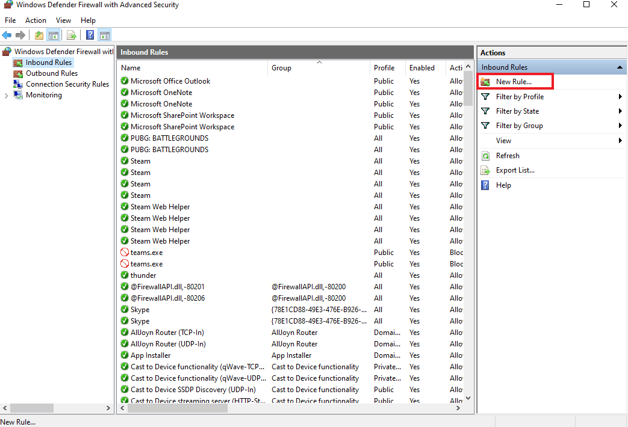Select Connection Security Rules in tree
The height and width of the screenshot is (427, 628).
[67, 84]
